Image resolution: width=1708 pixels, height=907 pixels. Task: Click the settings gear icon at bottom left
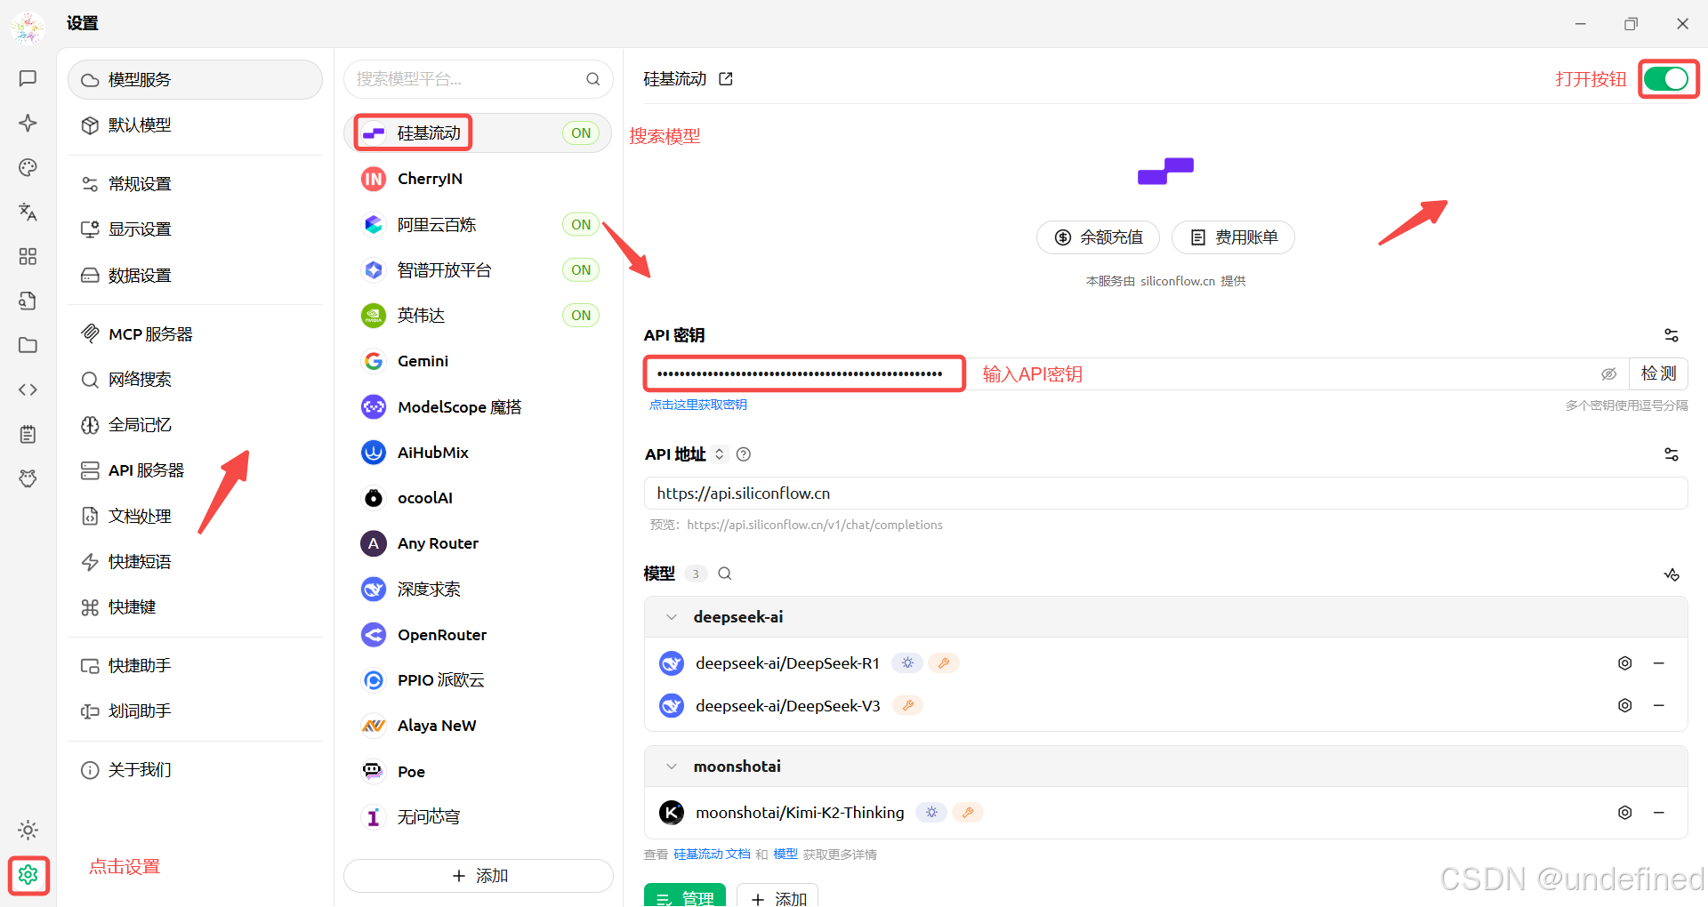pos(28,875)
